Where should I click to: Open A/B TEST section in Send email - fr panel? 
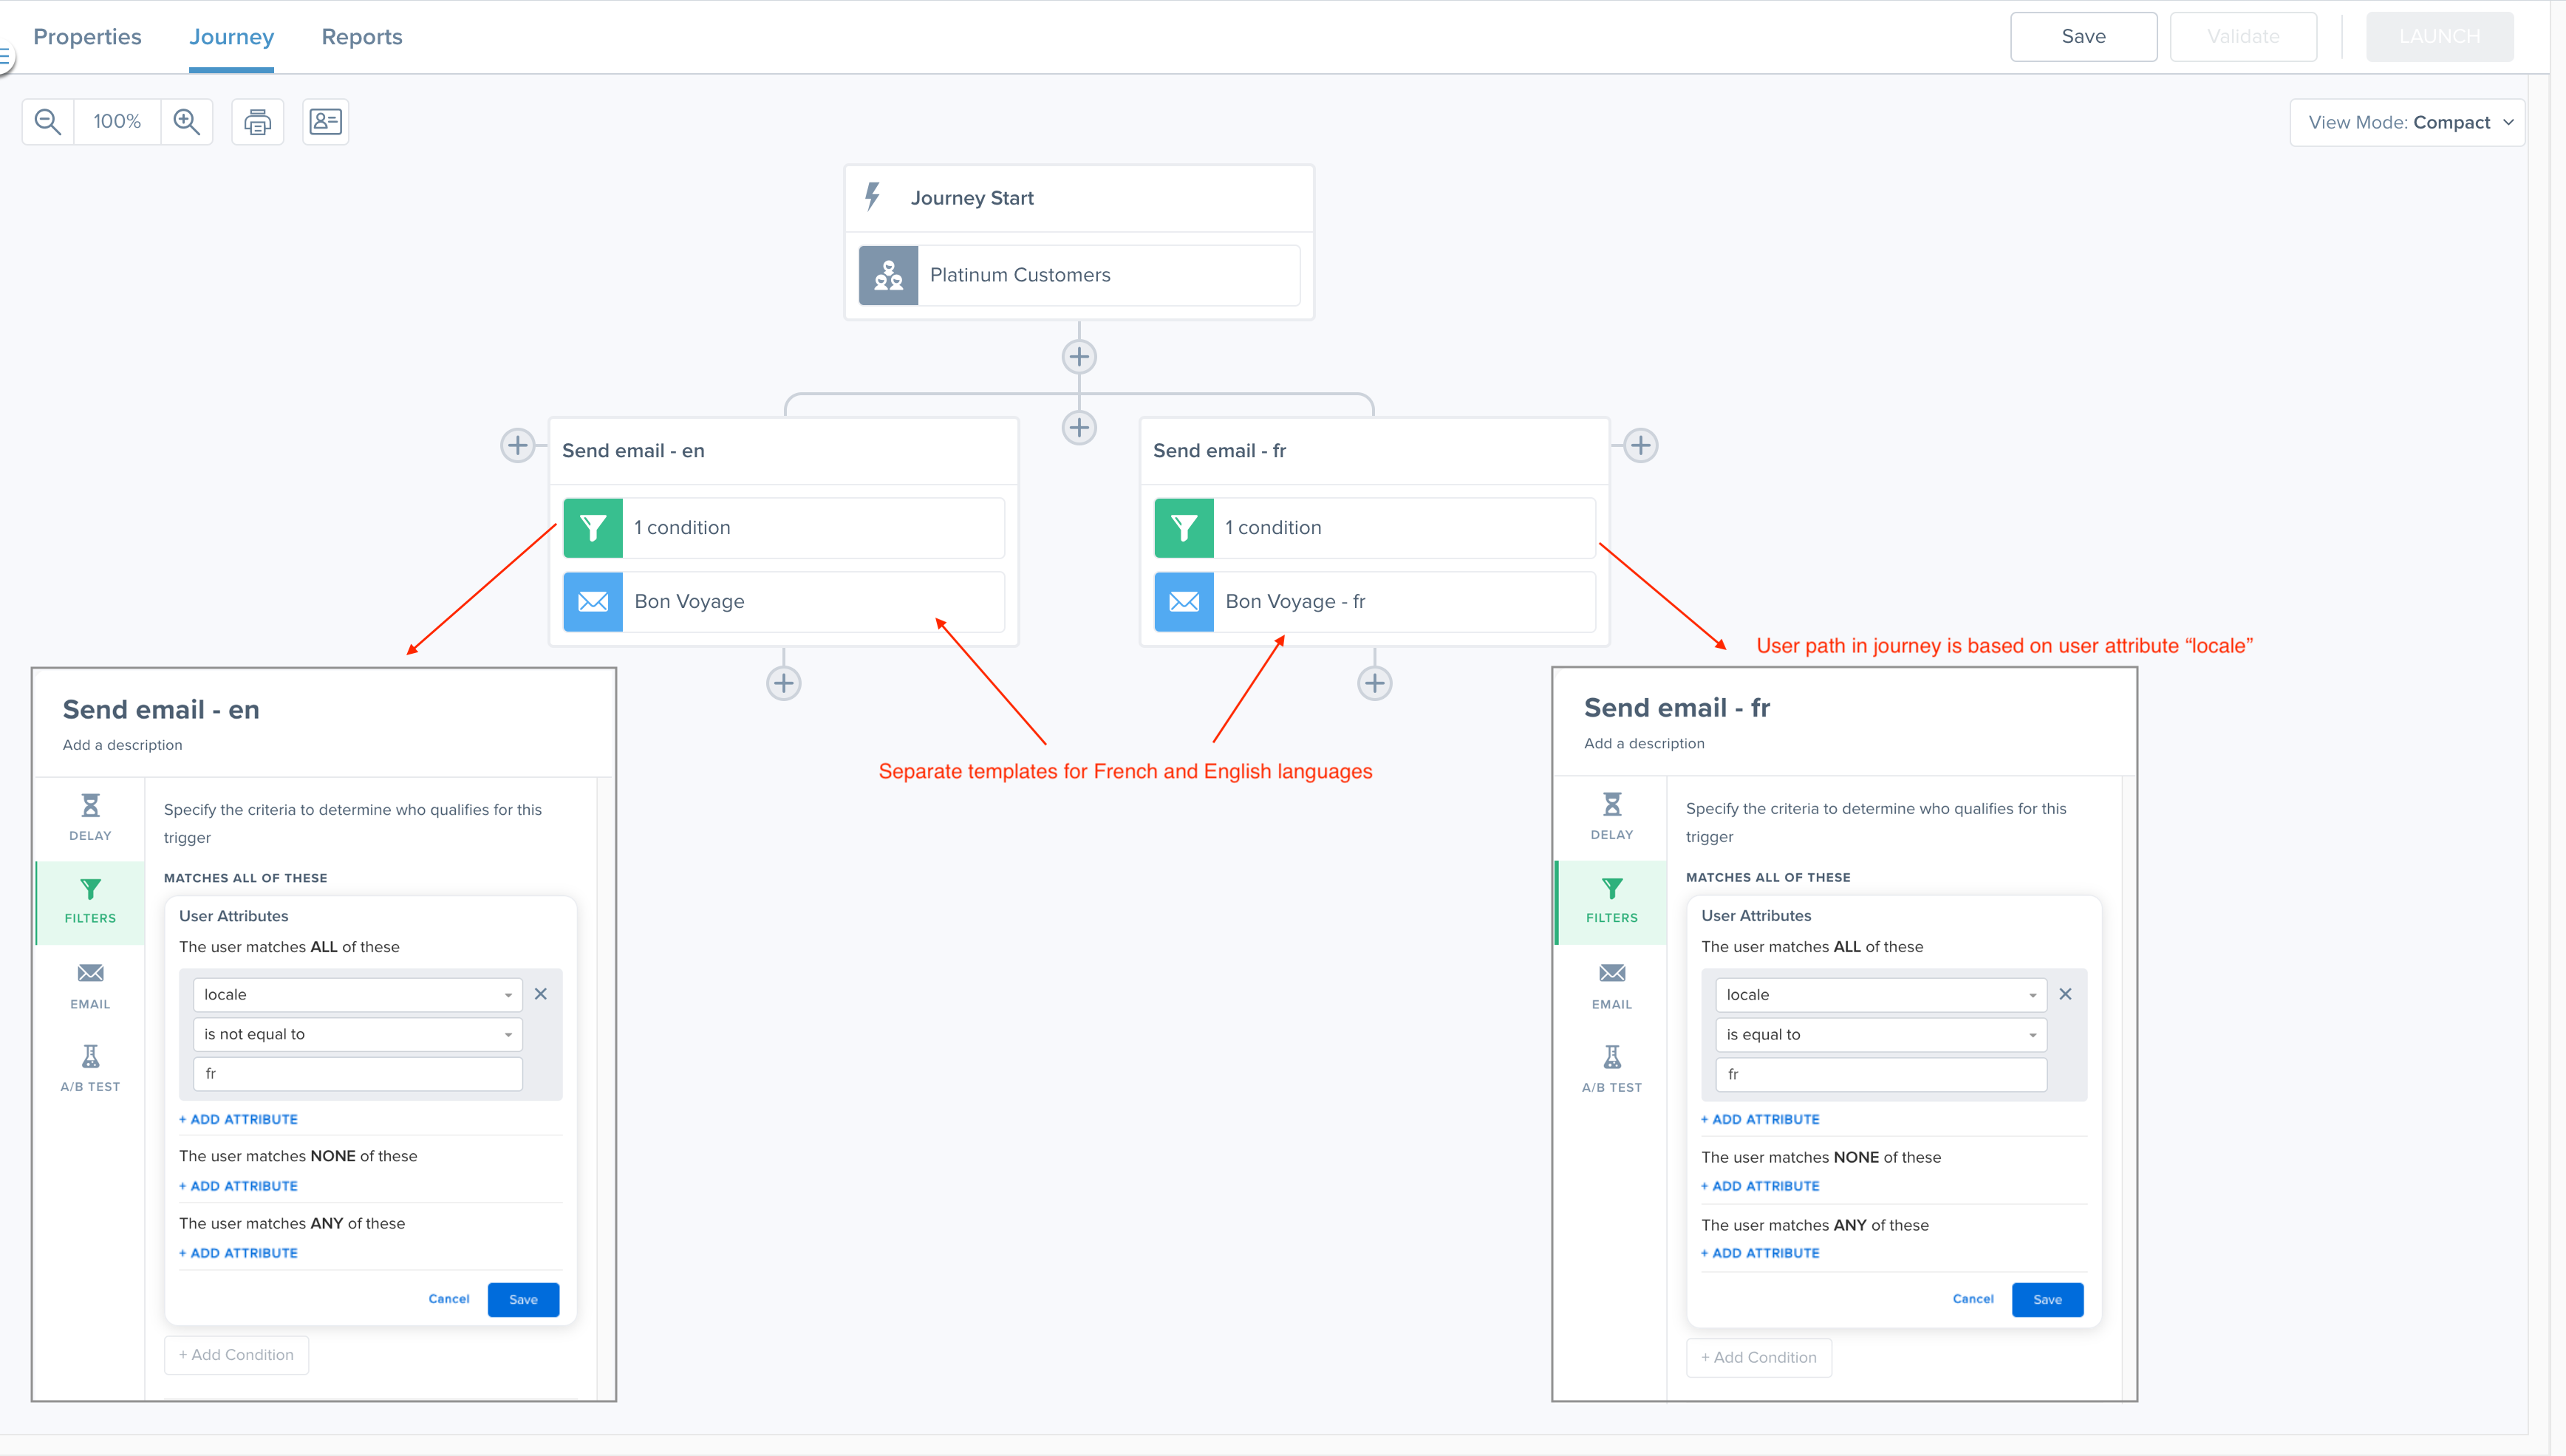1611,1068
